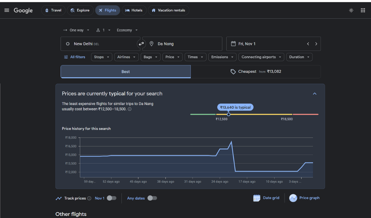Click the 24 days ago axis label
371x218 pixels.
[x=220, y=181]
